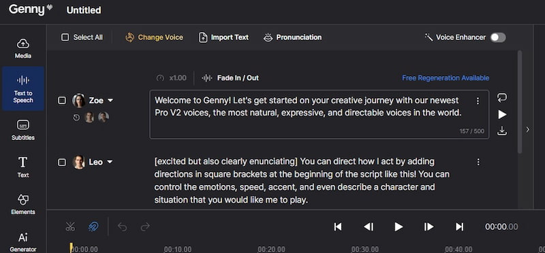The width and height of the screenshot is (545, 253).
Task: Play the timeline
Action: [x=399, y=227]
